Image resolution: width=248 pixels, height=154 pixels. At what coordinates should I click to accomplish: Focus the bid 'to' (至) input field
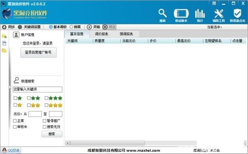pos(55,114)
